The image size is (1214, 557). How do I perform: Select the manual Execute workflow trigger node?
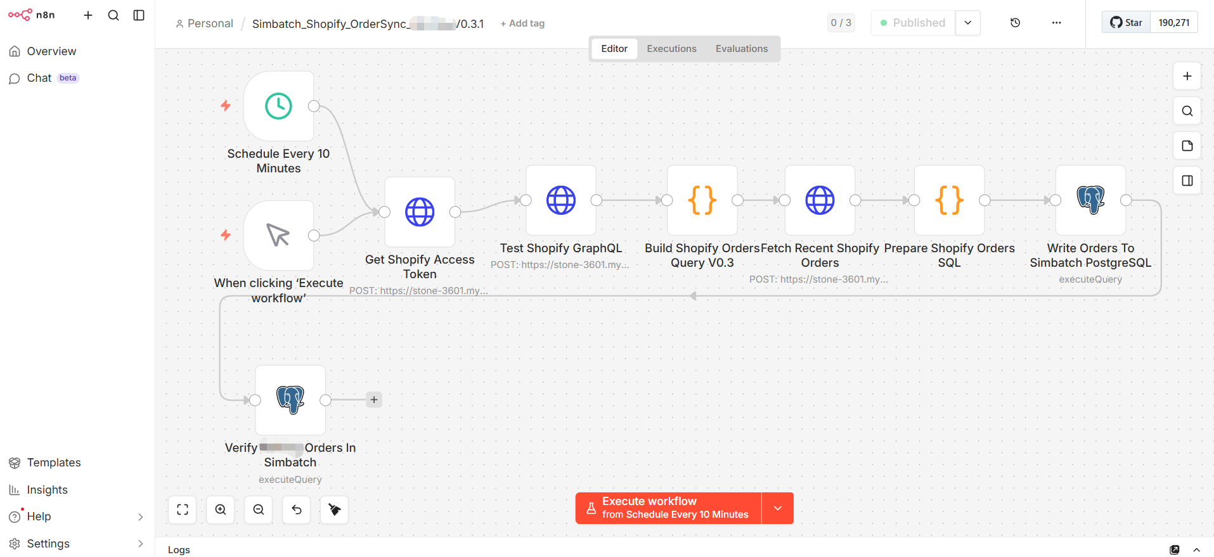coord(279,235)
